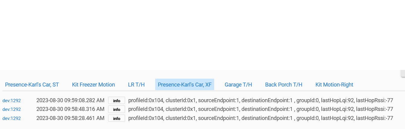Click info badge for 09:58:48.316 log
The image size is (405, 129).
tap(117, 109)
